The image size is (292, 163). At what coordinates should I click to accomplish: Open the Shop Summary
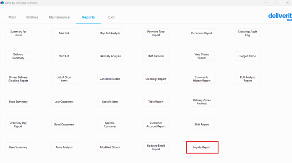click(x=18, y=101)
